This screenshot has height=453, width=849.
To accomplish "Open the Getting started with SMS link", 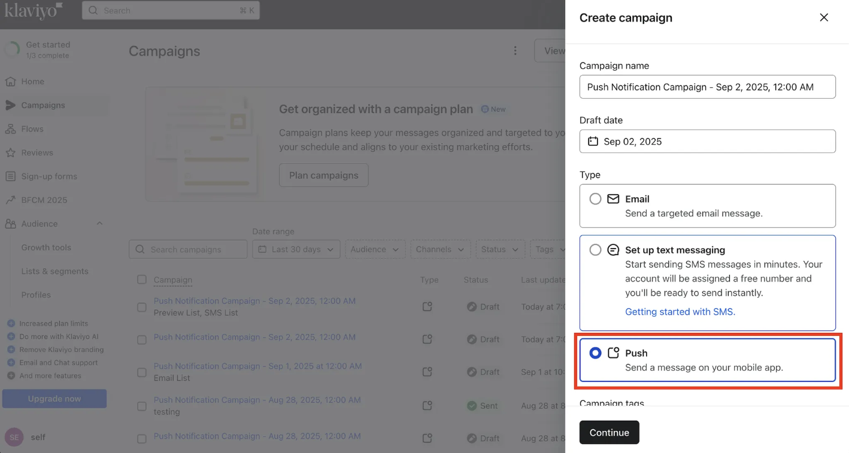I will (x=680, y=311).
